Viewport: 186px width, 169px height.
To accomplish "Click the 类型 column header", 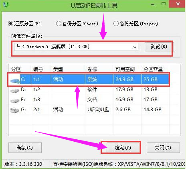I will (58, 69).
